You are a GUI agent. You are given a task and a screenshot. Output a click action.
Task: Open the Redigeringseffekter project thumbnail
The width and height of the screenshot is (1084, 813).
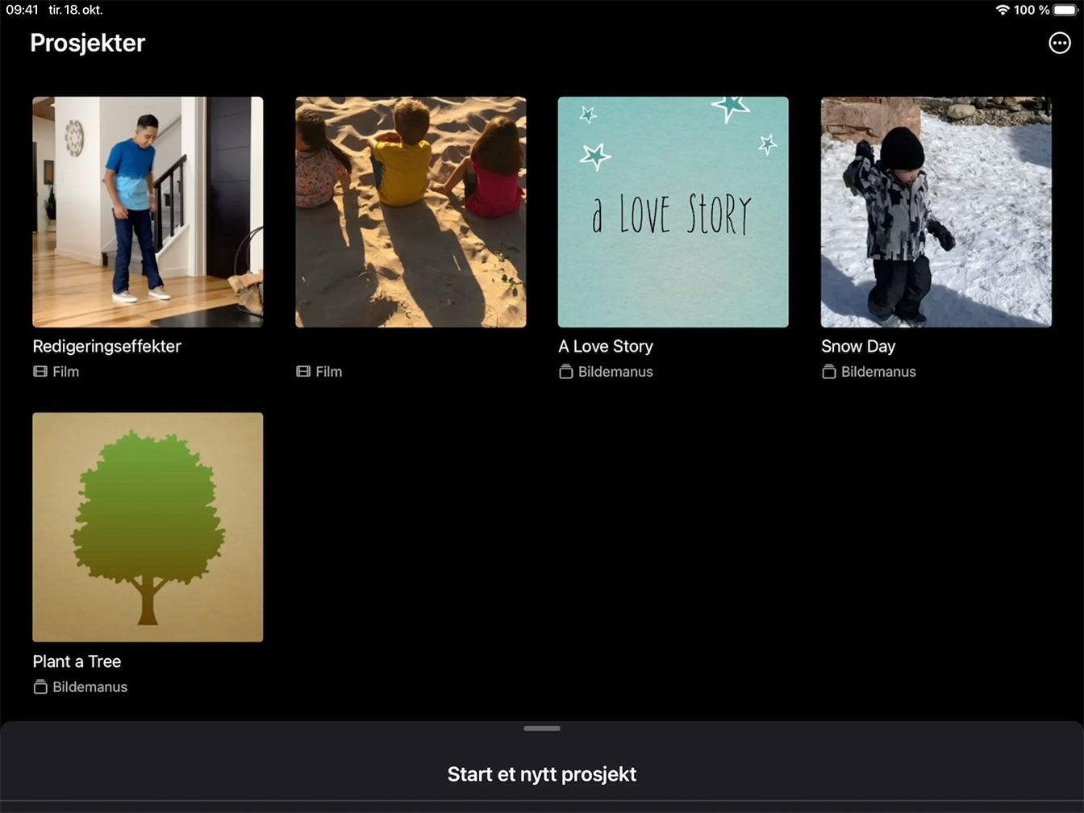coord(148,212)
